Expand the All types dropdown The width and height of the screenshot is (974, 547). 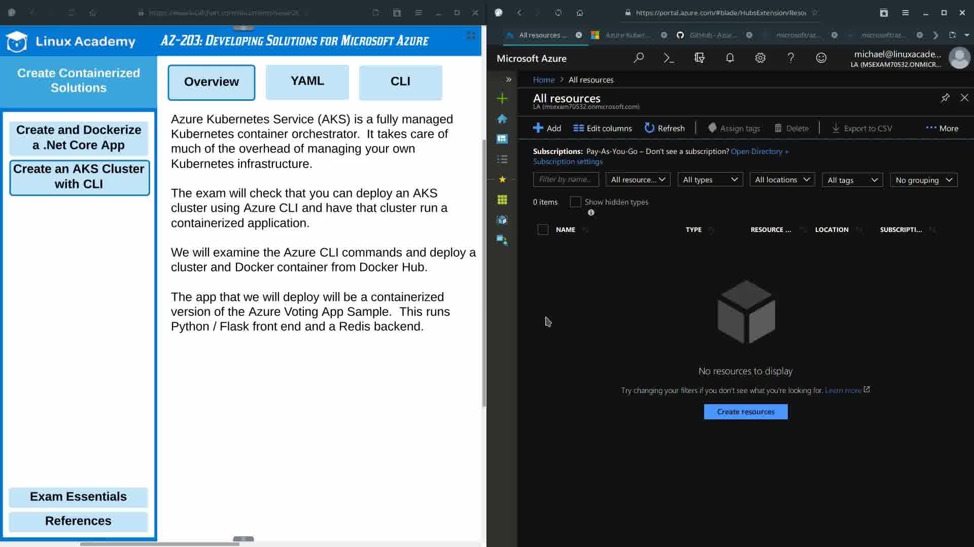pos(710,180)
